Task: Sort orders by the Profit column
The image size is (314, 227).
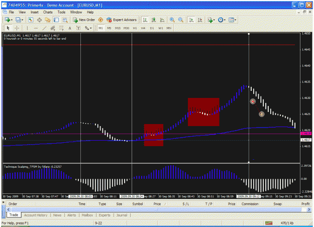Action: tap(305, 204)
